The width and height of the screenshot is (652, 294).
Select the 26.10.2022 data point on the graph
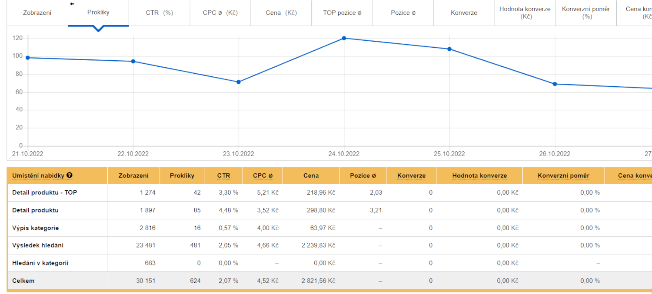tap(555, 84)
